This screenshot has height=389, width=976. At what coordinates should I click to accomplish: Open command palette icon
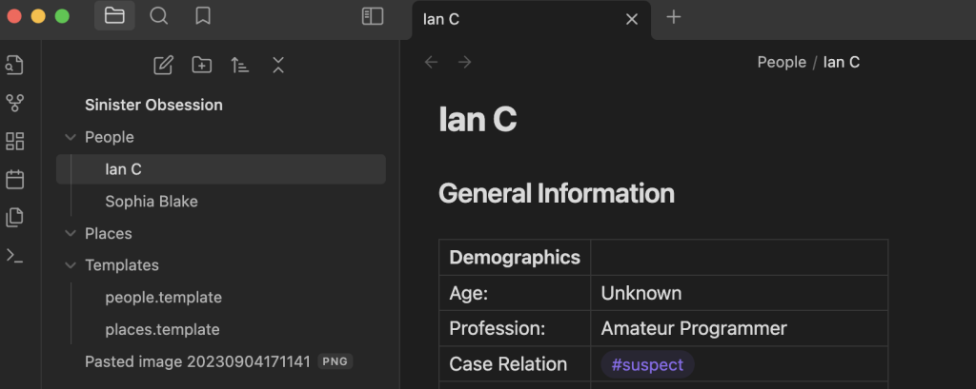click(14, 256)
